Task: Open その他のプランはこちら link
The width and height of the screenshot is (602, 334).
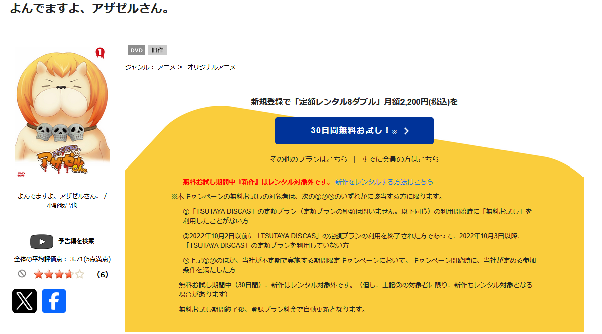Action: point(309,159)
